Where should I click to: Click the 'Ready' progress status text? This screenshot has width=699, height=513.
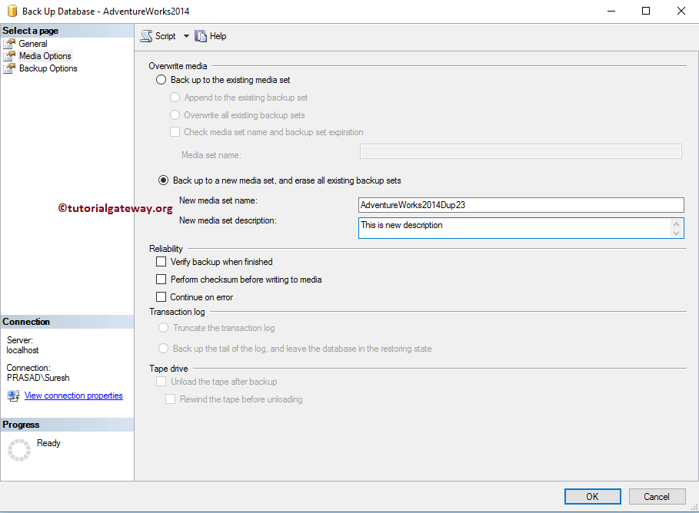click(x=48, y=443)
